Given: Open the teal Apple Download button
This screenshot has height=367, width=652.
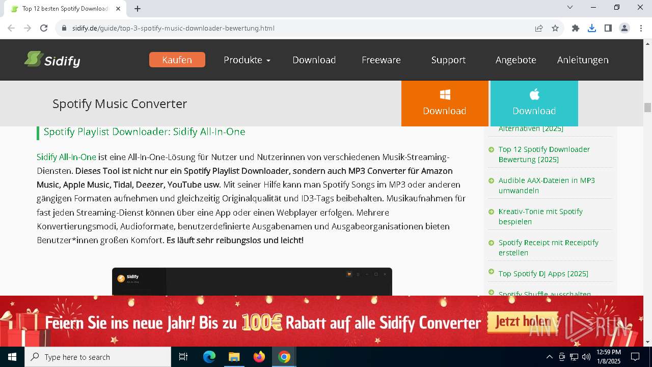Looking at the screenshot, I should (534, 103).
